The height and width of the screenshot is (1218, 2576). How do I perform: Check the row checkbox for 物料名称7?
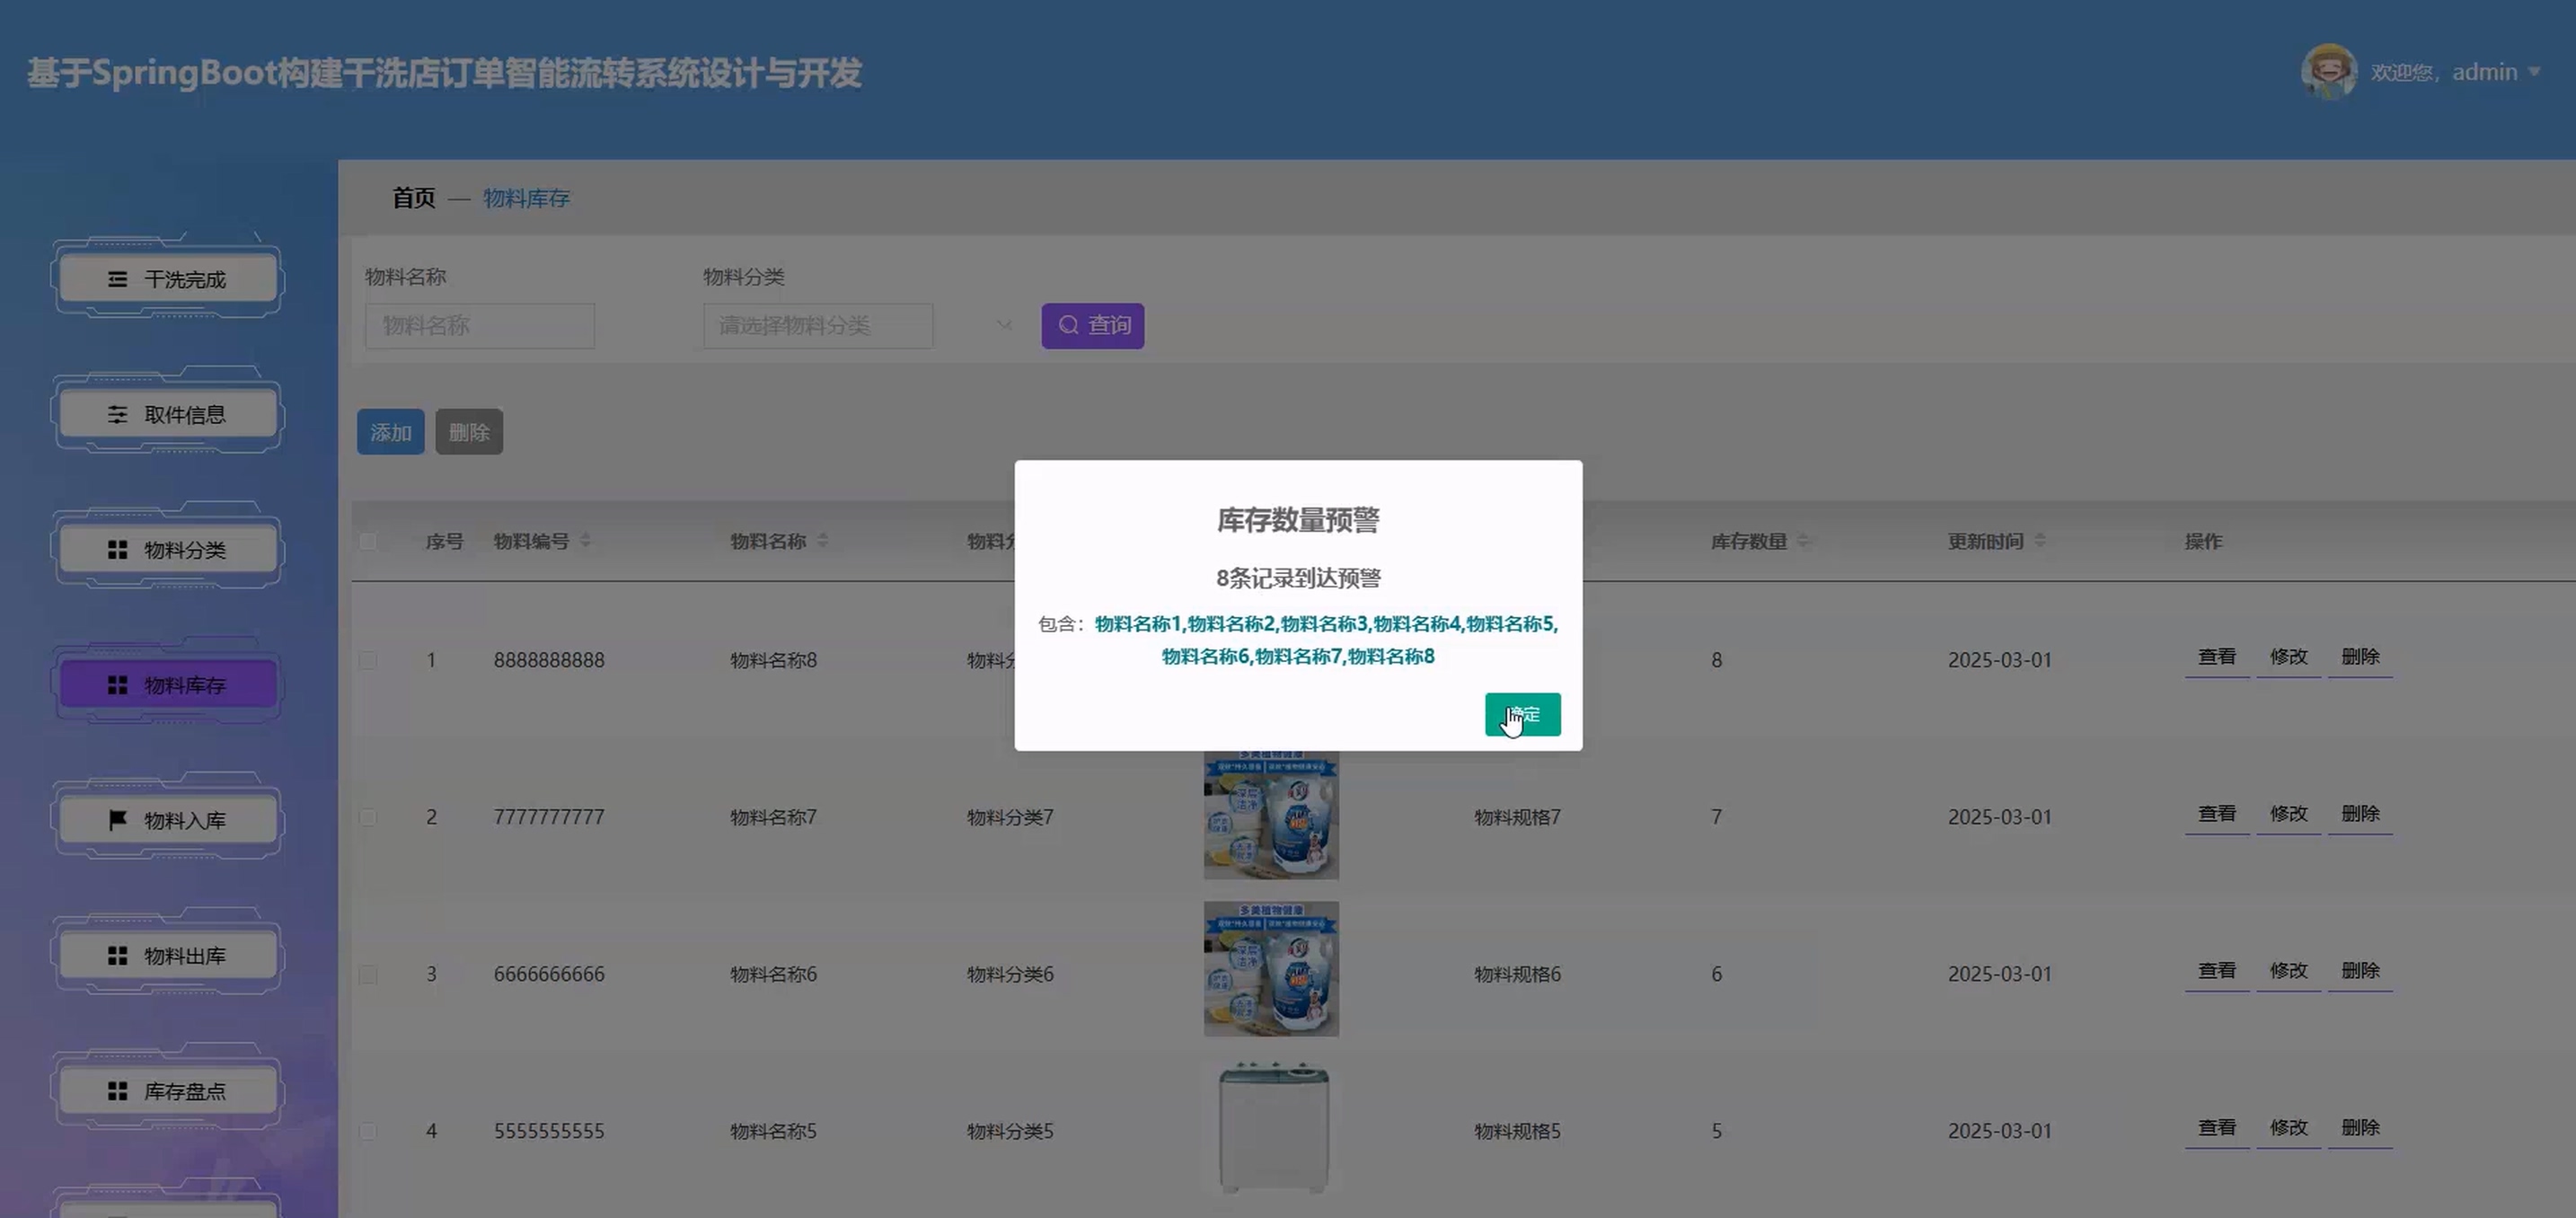[368, 817]
